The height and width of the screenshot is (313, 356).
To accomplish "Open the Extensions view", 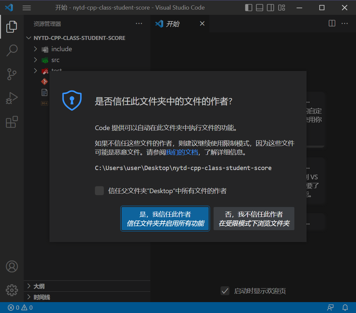I will pos(12,122).
